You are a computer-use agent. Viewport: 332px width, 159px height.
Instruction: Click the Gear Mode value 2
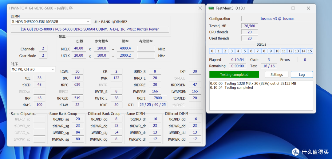(x=43, y=55)
